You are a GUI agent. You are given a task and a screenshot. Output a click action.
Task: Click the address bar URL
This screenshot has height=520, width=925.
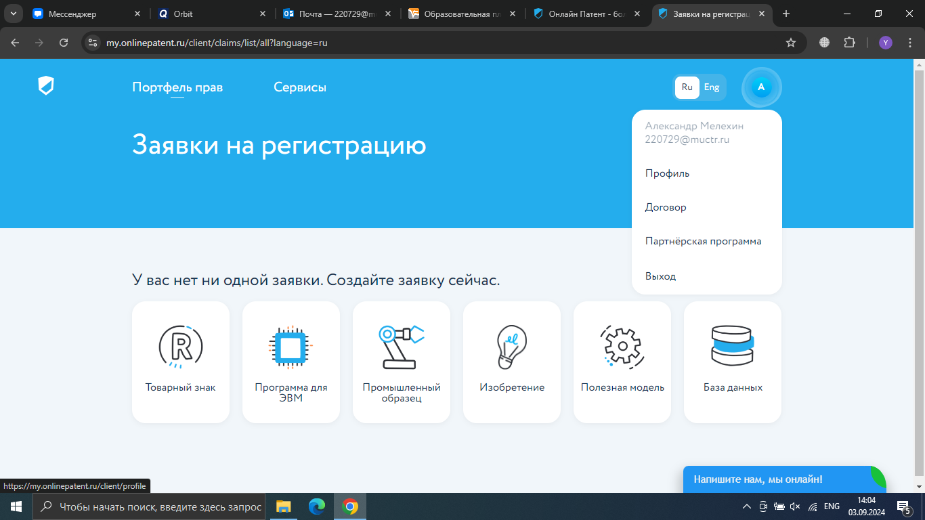[x=217, y=43]
